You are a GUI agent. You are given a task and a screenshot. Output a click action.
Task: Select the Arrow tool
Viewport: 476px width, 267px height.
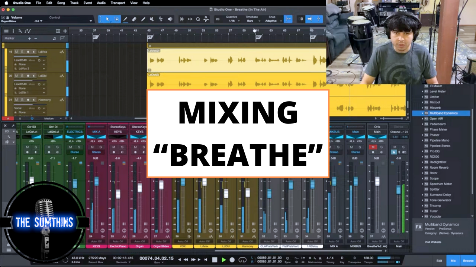tap(107, 19)
